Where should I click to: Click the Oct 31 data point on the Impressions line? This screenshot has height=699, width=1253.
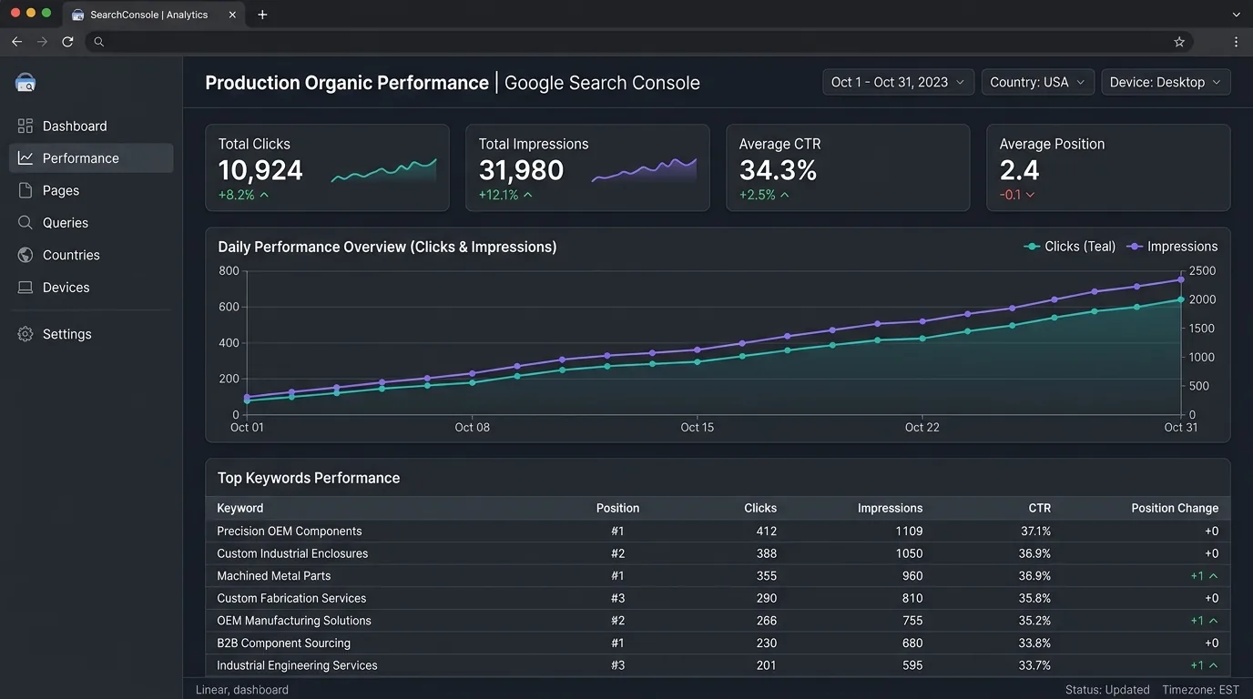[1181, 280]
